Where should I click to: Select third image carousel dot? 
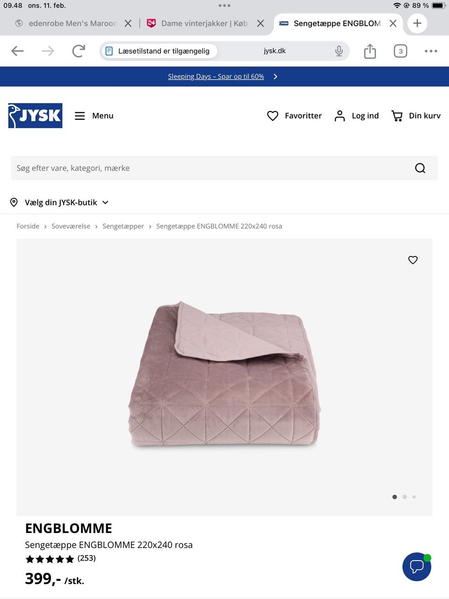414,497
